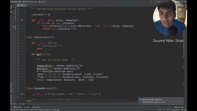Click the _instance = {} line
The height and width of the screenshot is (111, 197).
[x=41, y=14]
